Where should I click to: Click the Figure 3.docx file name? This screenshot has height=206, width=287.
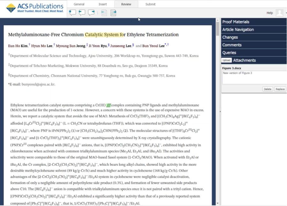(231, 68)
